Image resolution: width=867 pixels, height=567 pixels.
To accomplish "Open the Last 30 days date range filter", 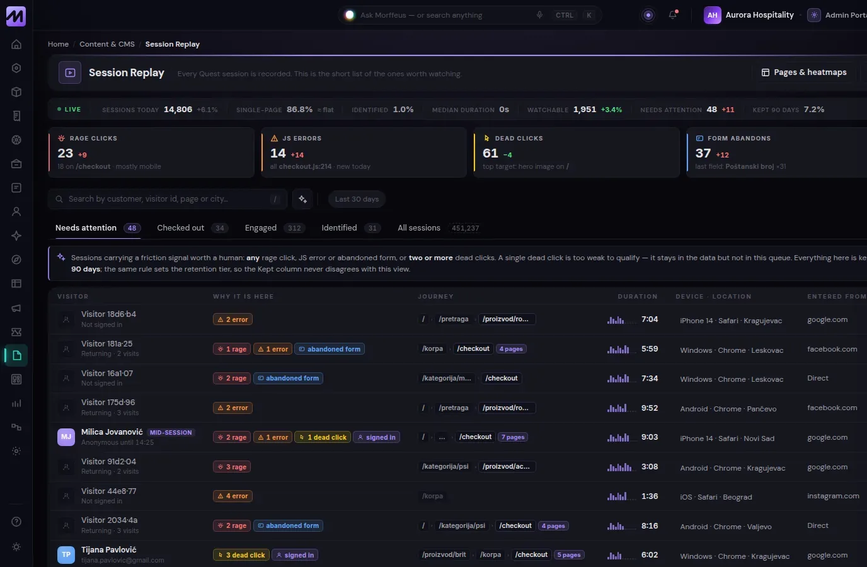I will coord(357,199).
